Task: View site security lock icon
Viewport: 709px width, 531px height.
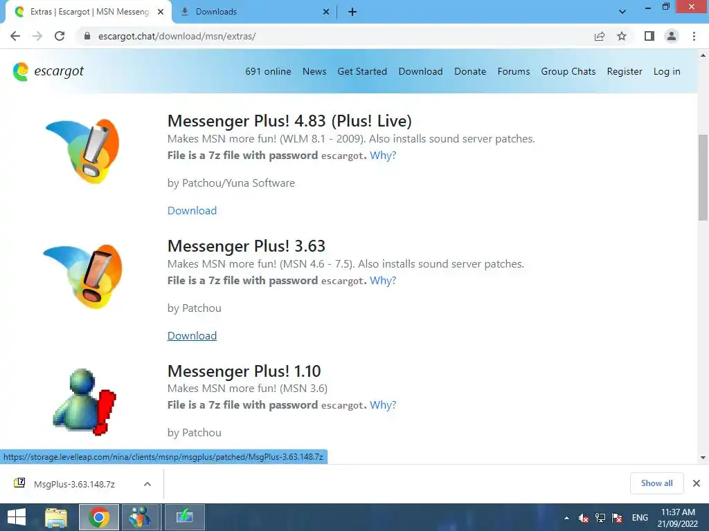Action: point(87,36)
